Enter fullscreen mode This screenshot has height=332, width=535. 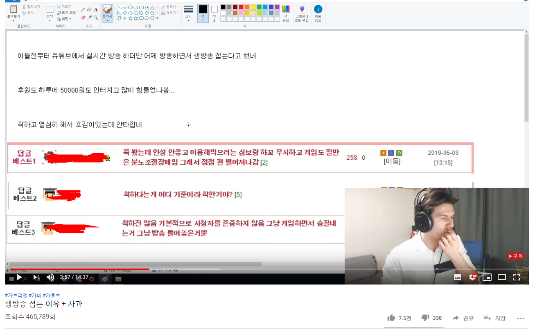[x=517, y=277]
